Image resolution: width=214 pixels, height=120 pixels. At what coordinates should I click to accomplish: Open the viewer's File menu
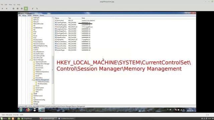tap(2, 5)
